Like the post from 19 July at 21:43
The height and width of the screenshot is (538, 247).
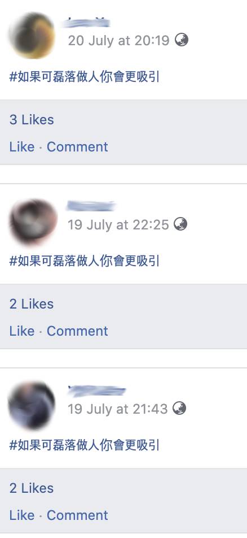point(22,515)
